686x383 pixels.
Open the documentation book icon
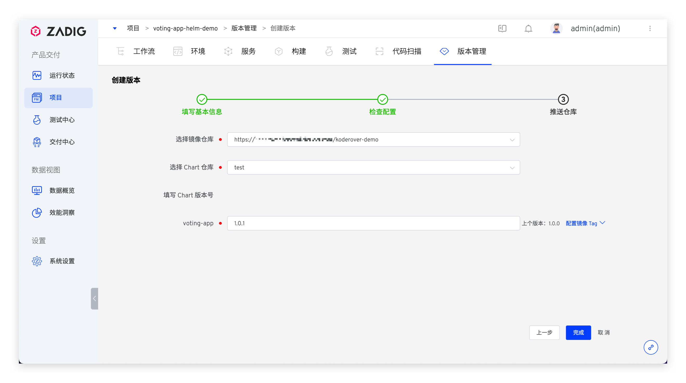[x=502, y=29]
